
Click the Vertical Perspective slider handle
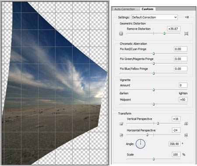tap(158, 124)
